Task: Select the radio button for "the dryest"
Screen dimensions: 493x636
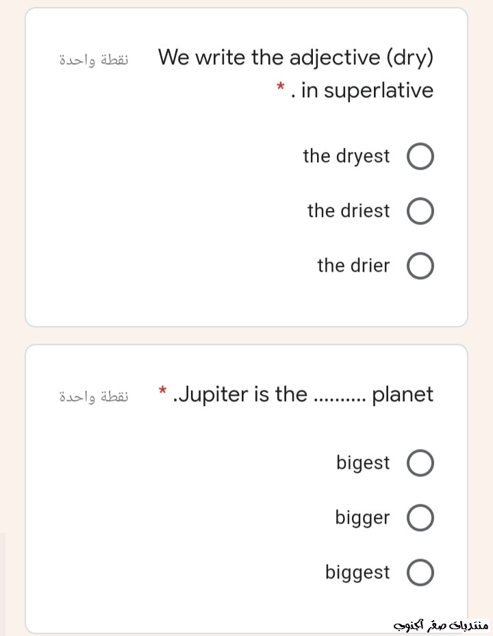Action: 420,157
